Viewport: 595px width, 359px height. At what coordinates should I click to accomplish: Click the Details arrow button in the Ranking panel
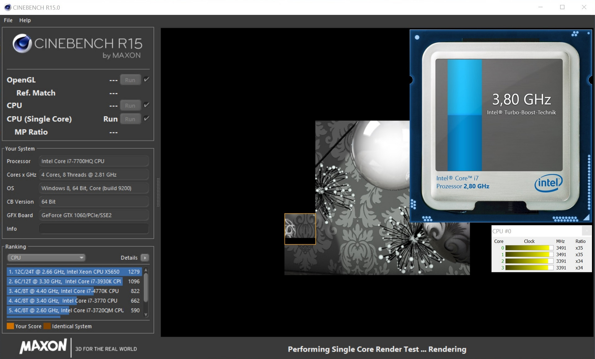145,258
